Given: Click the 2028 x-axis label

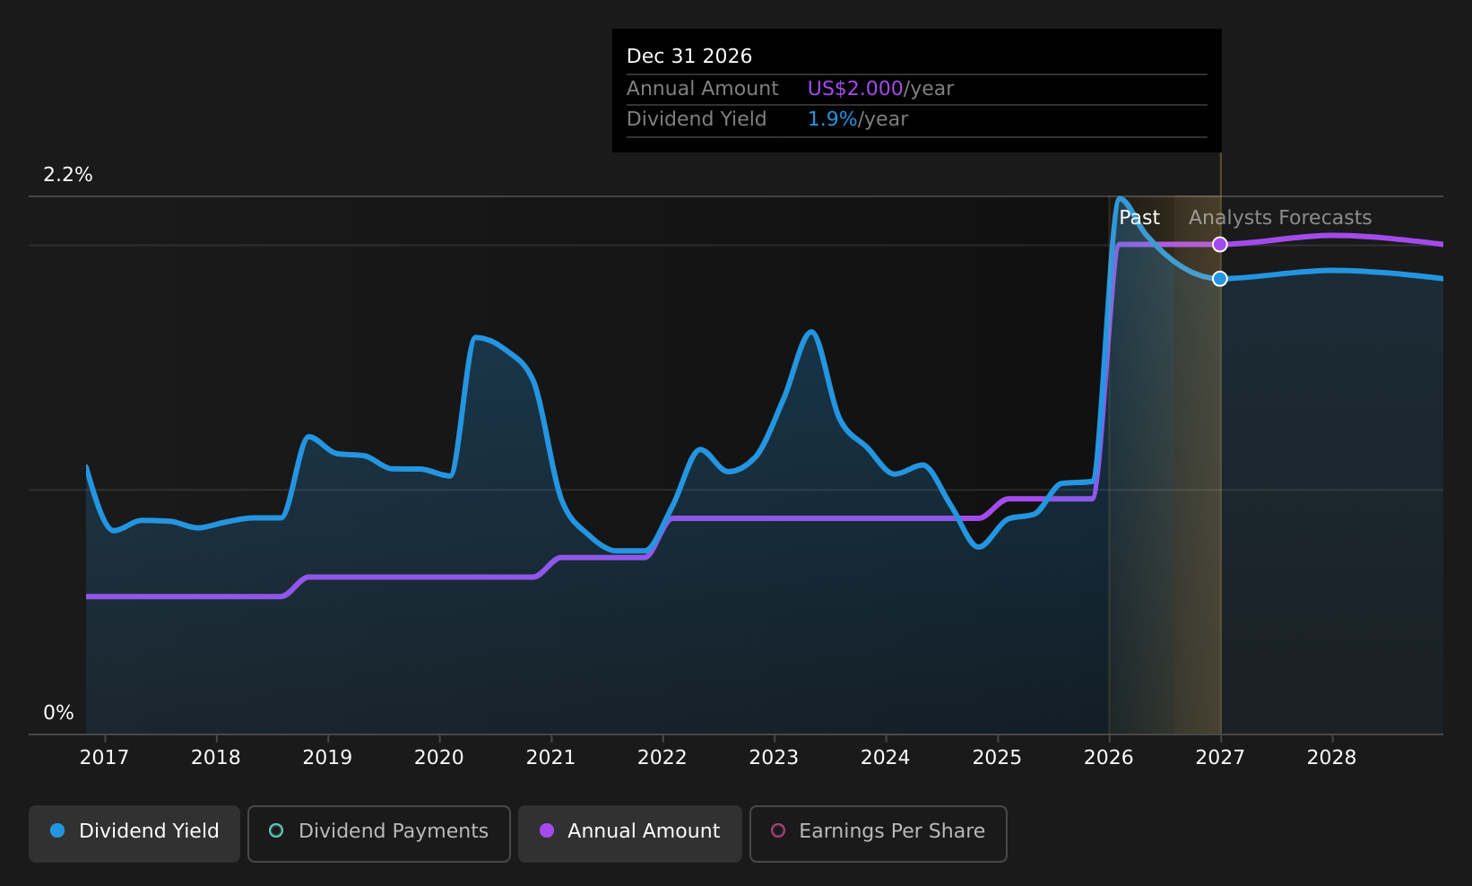Looking at the screenshot, I should tap(1332, 758).
